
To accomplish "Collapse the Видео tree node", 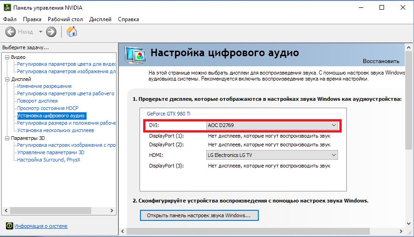I will point(7,57).
